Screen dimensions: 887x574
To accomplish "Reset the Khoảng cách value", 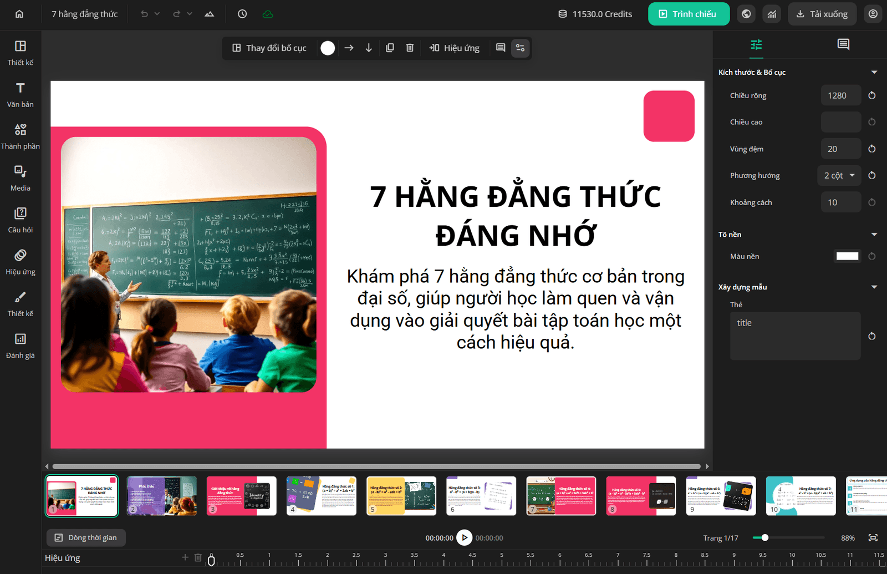I will coord(872,202).
